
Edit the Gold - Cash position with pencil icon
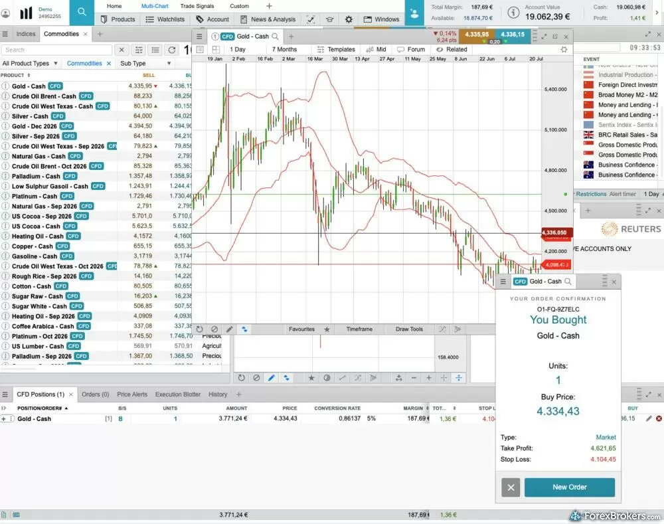click(x=649, y=418)
